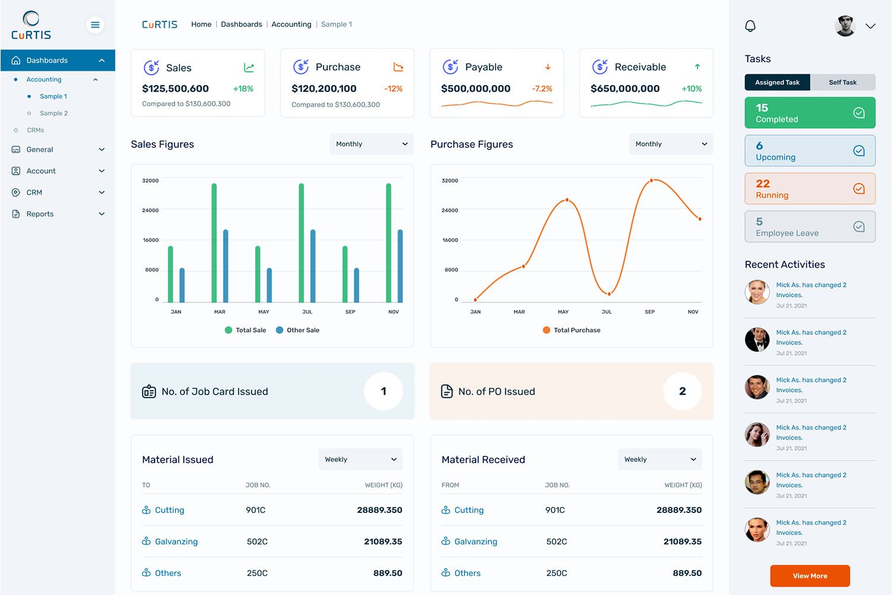Toggle the Other Sale legend item
The height and width of the screenshot is (595, 892).
[x=297, y=330]
